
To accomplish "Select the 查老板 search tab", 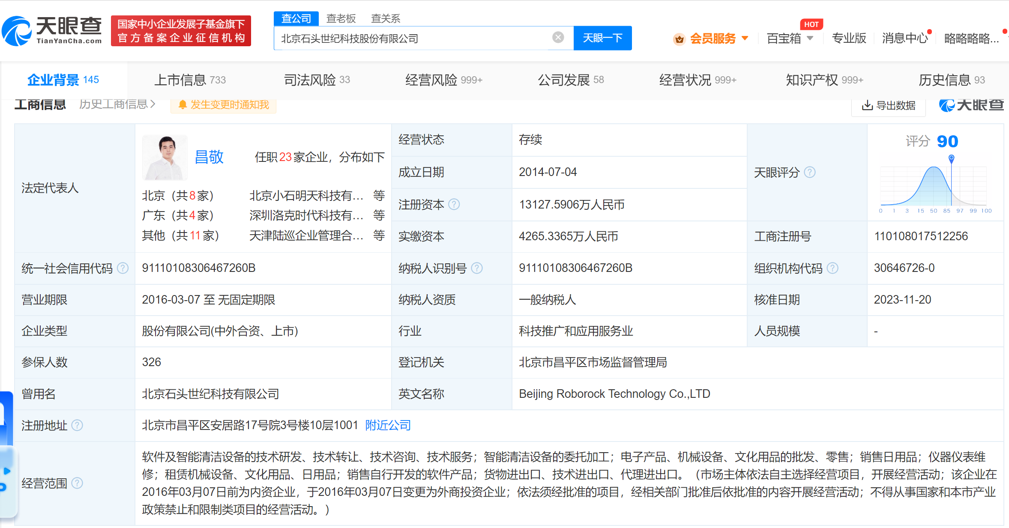I will [341, 18].
